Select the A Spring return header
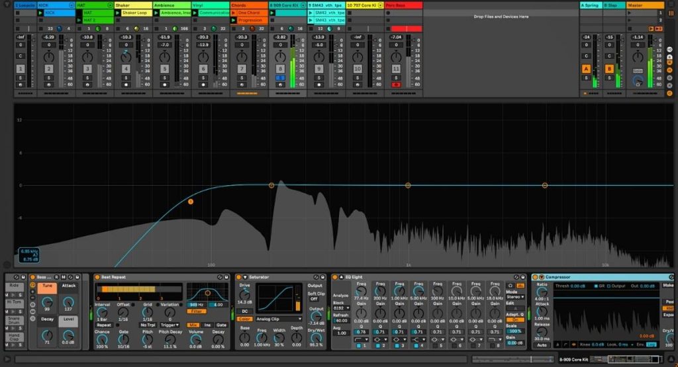The width and height of the screenshot is (678, 367). [x=591, y=5]
